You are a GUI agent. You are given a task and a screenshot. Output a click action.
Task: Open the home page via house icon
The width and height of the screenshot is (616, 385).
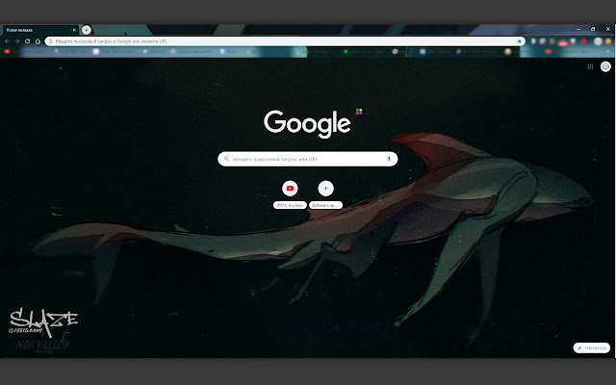38,40
